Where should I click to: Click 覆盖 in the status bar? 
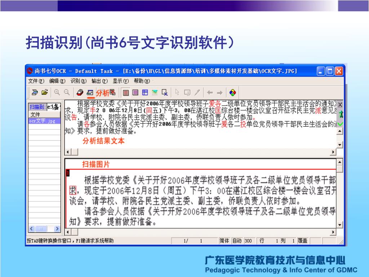[303, 241]
